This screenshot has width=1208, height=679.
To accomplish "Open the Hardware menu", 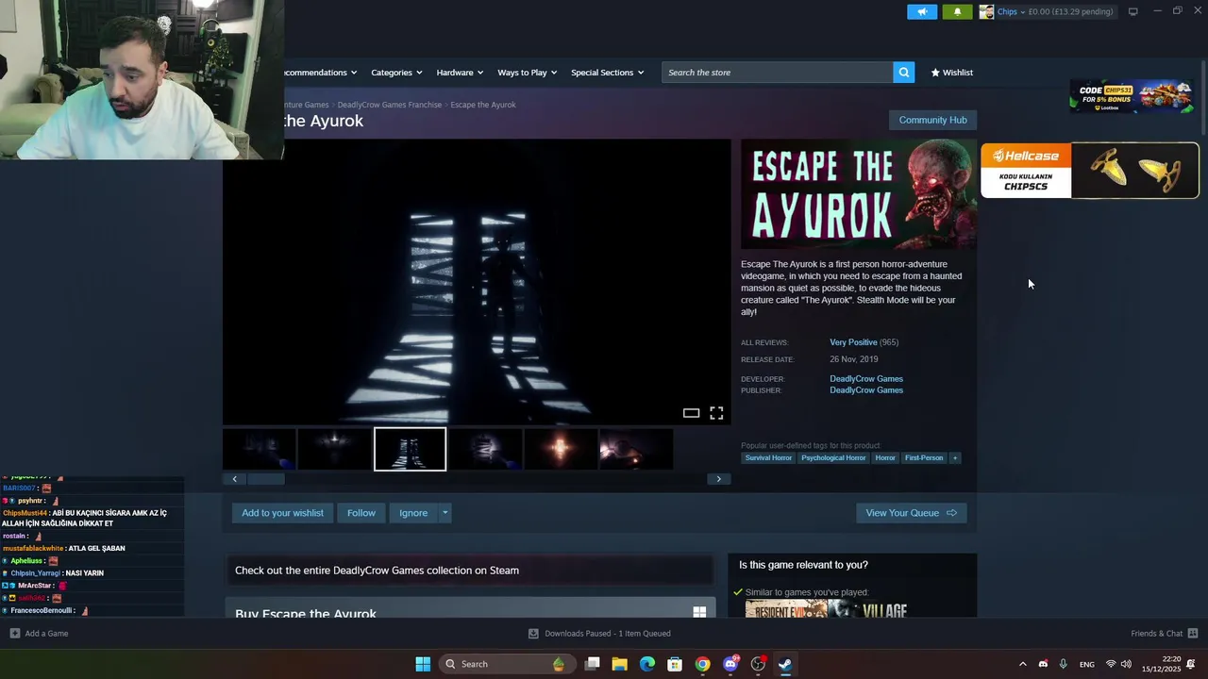I will (459, 73).
